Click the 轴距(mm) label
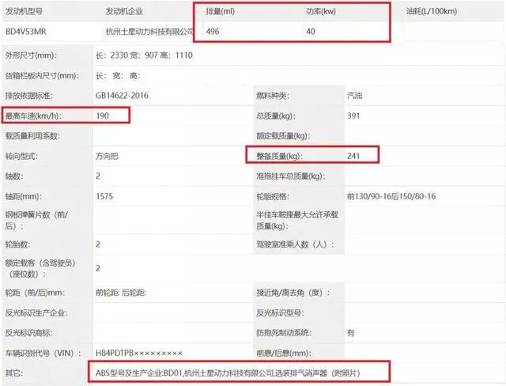This screenshot has width=506, height=386. click(x=23, y=196)
